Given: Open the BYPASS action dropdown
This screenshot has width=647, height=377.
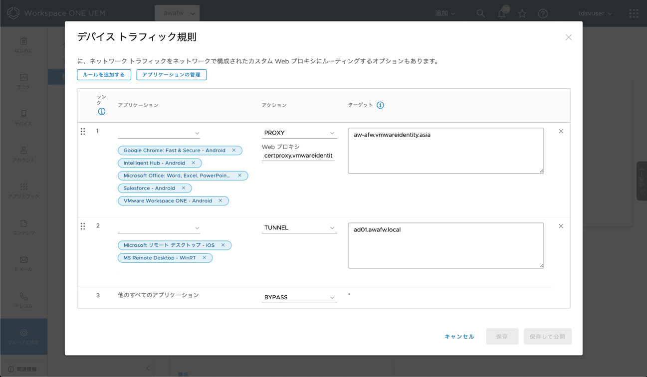Looking at the screenshot, I should pyautogui.click(x=299, y=297).
